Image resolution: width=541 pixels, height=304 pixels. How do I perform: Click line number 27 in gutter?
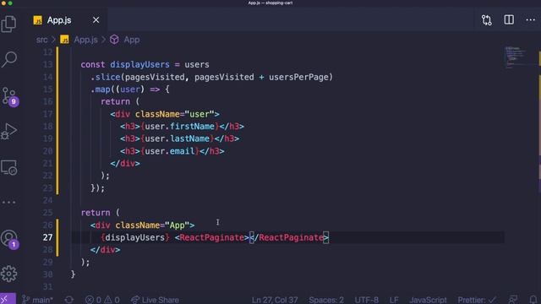tap(47, 237)
